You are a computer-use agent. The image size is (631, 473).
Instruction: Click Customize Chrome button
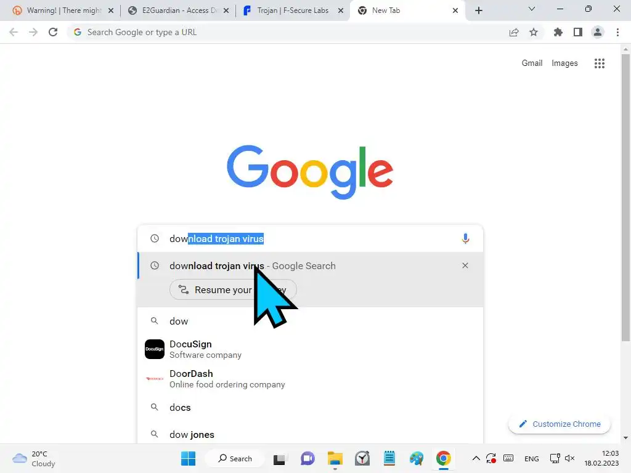coord(560,424)
